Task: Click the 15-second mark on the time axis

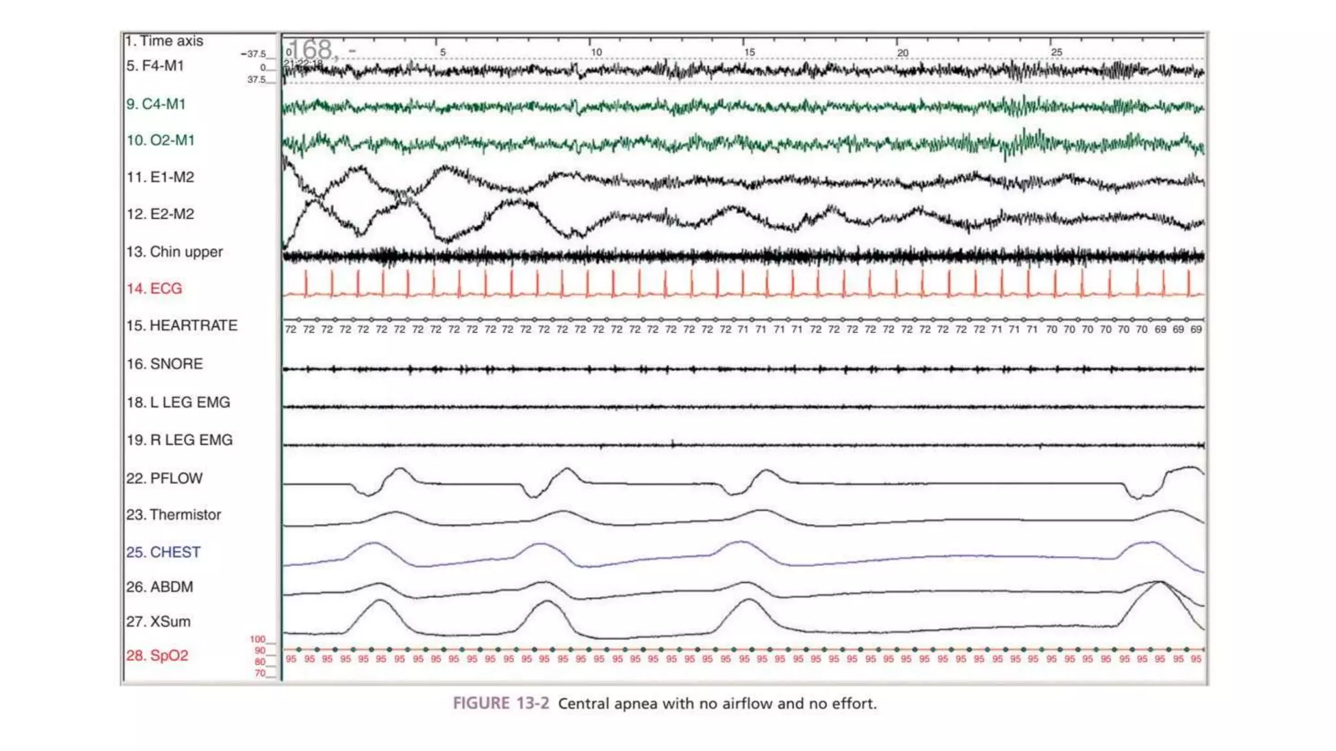Action: pos(750,52)
